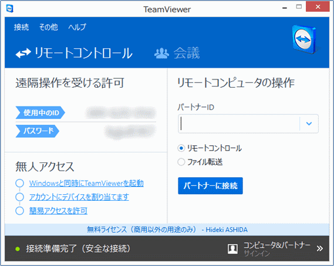The image size is (334, 266).
Task: Close the TeamViewer window
Action: pos(318,7)
